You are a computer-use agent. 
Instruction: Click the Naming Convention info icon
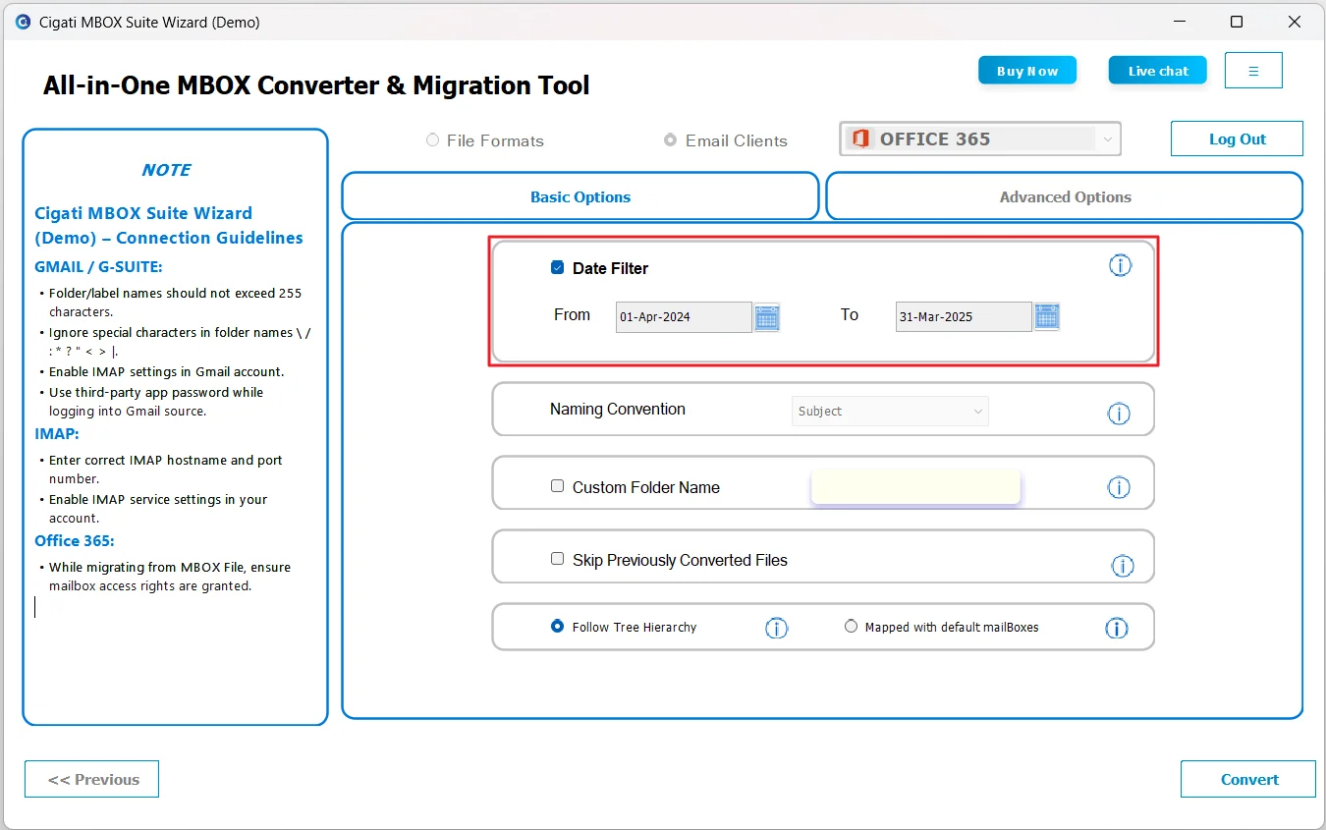(1119, 414)
